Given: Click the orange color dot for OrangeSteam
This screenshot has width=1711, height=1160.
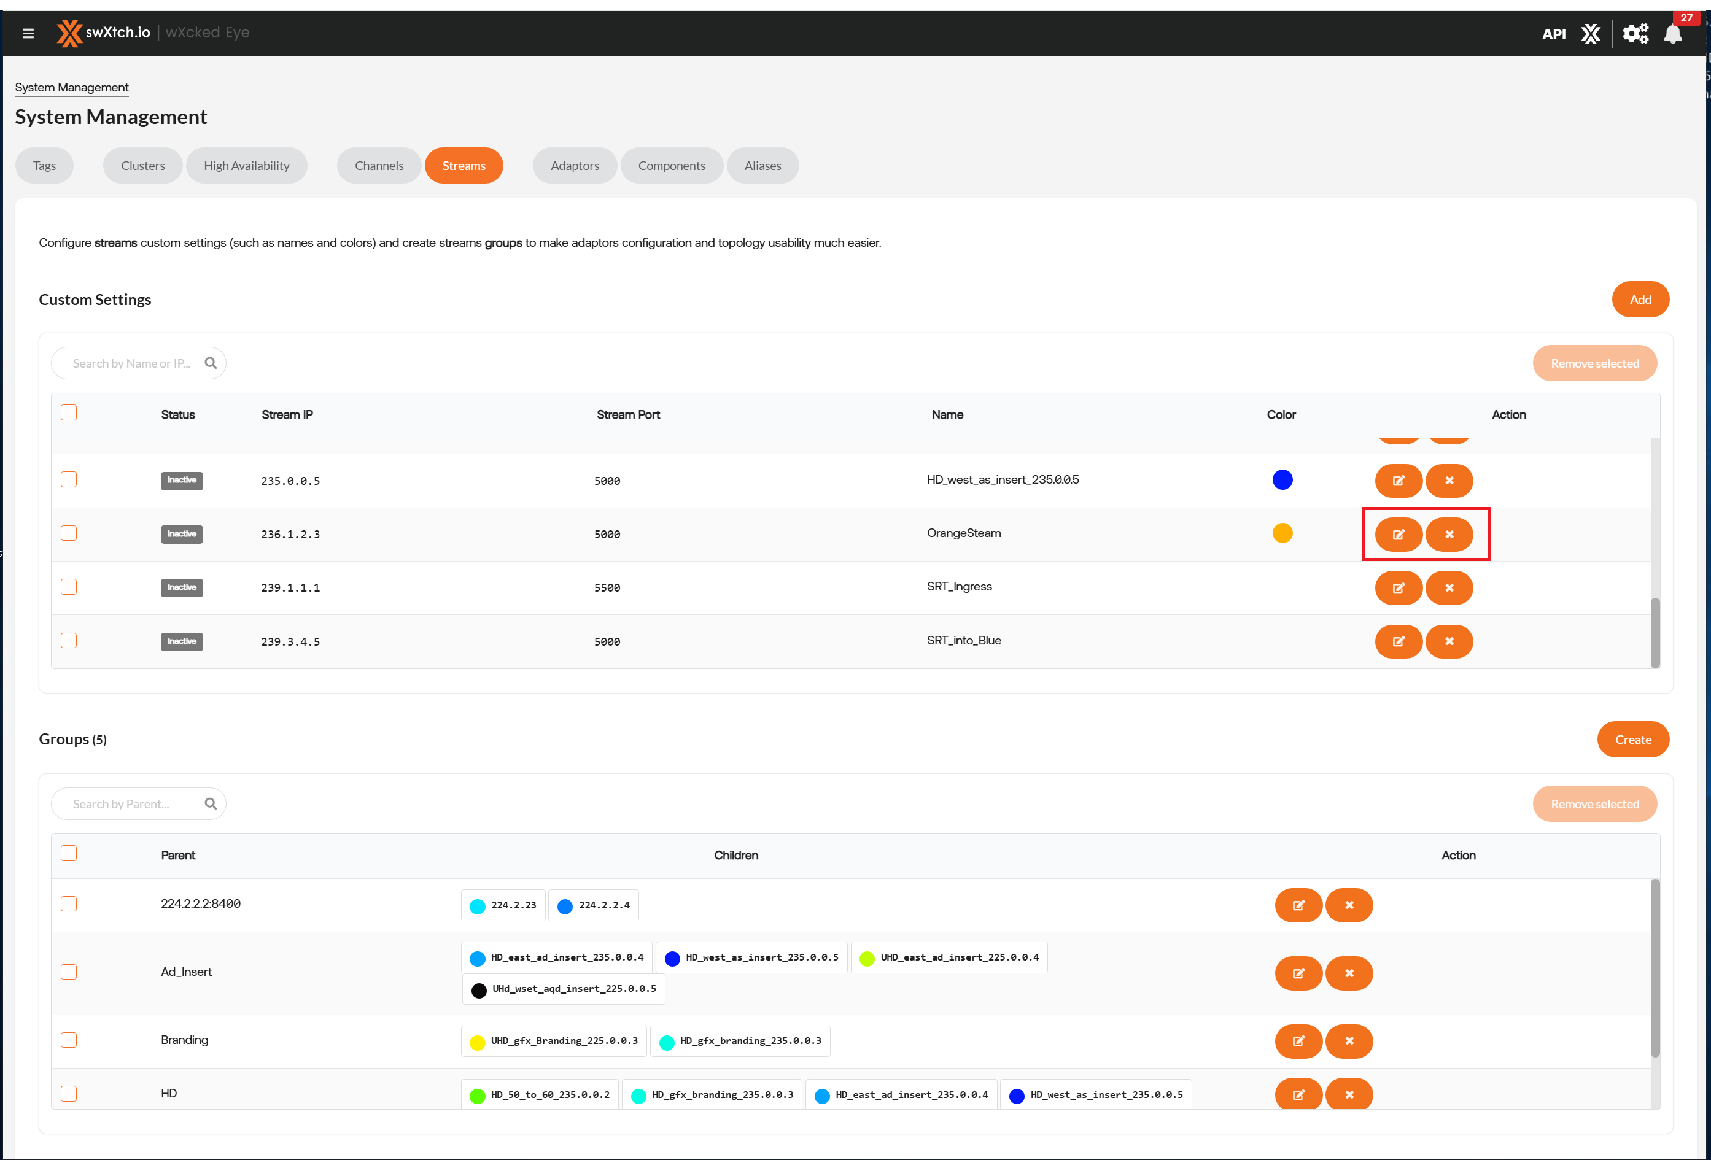Looking at the screenshot, I should point(1282,533).
